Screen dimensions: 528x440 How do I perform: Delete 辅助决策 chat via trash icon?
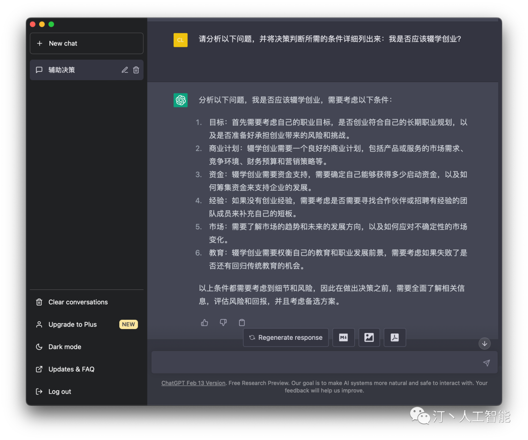[x=136, y=70]
